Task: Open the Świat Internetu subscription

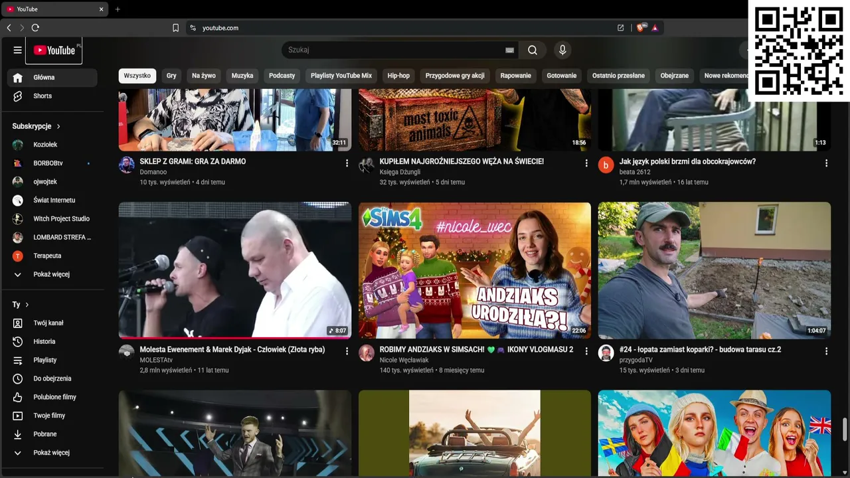Action: 52,200
